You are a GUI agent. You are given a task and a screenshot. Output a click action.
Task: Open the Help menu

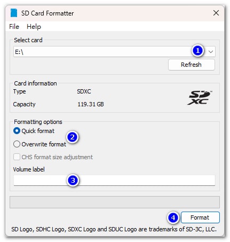34,27
